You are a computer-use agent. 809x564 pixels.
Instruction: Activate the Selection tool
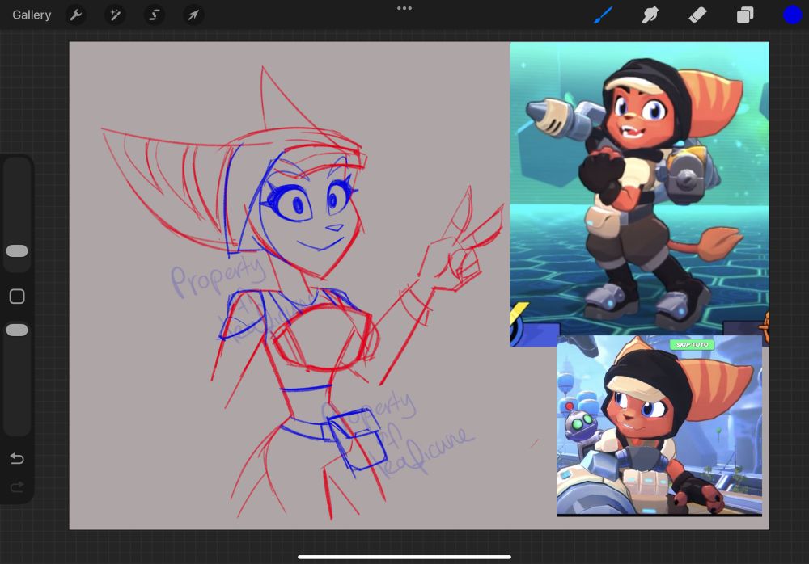click(155, 15)
